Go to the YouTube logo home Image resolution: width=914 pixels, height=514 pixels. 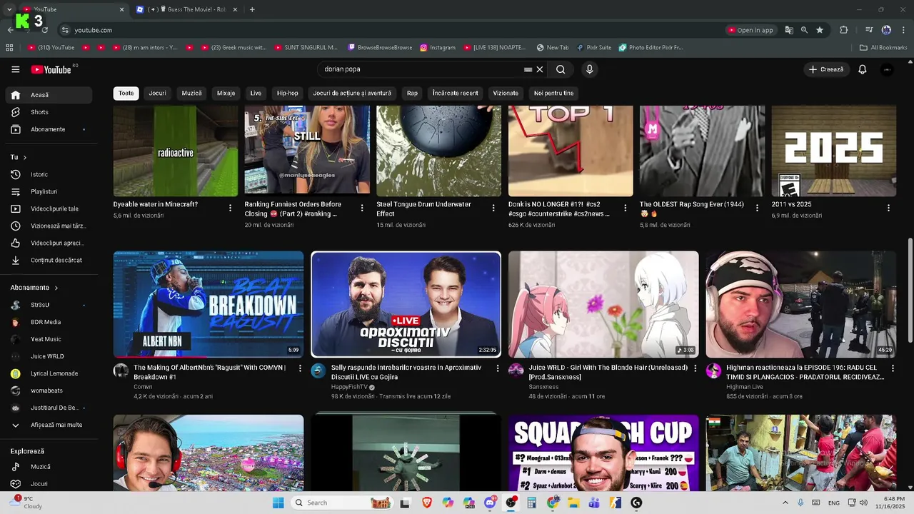pos(51,69)
